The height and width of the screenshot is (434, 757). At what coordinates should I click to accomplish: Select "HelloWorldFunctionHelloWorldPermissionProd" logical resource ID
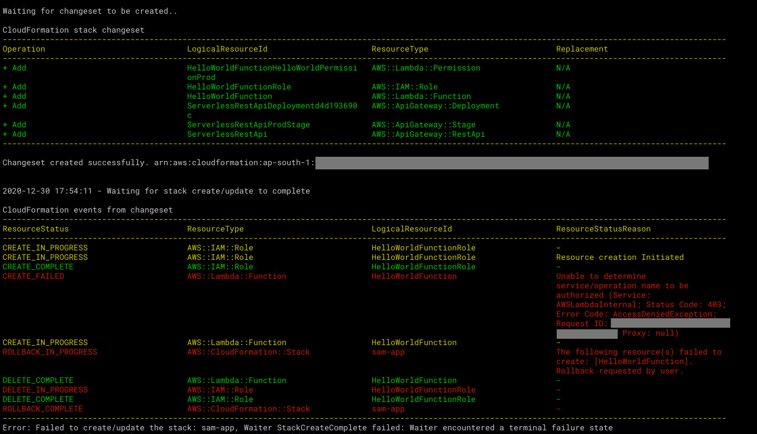(272, 73)
